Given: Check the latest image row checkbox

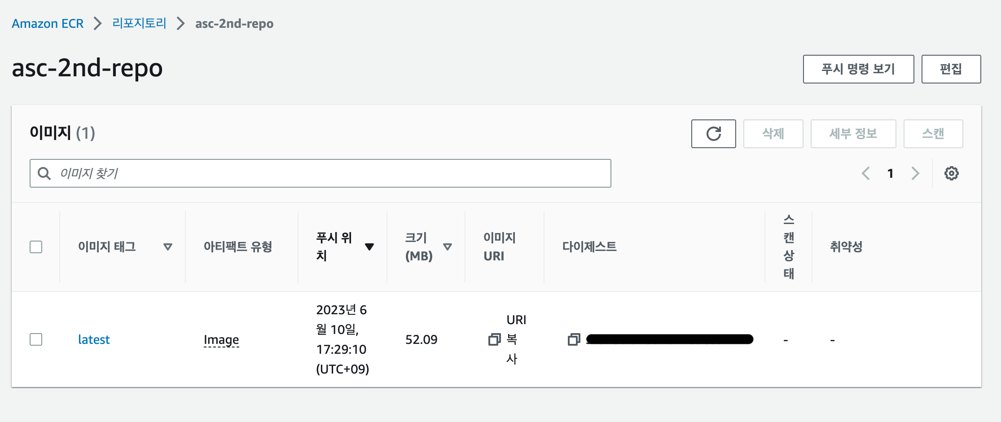Looking at the screenshot, I should pyautogui.click(x=36, y=339).
